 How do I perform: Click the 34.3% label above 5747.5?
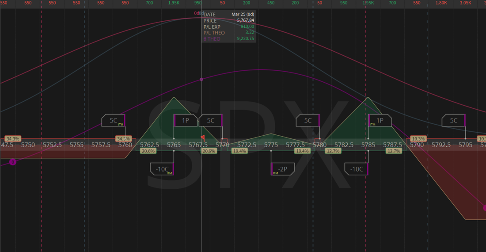click(x=13, y=138)
